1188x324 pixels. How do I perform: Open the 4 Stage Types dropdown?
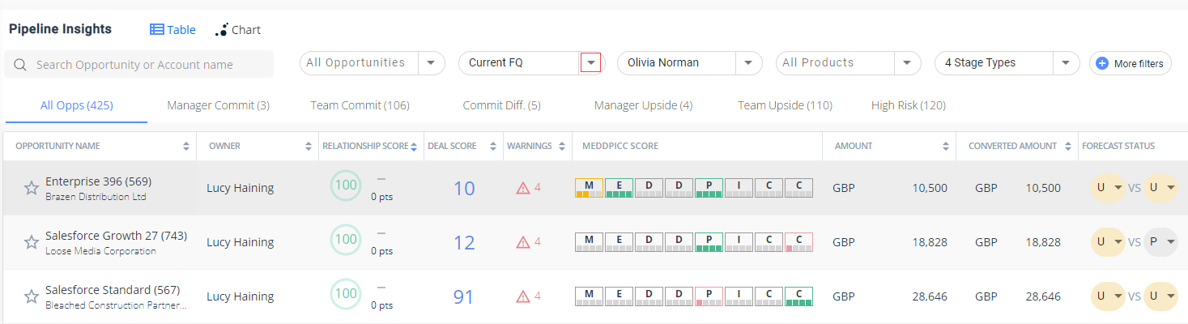tap(1066, 63)
